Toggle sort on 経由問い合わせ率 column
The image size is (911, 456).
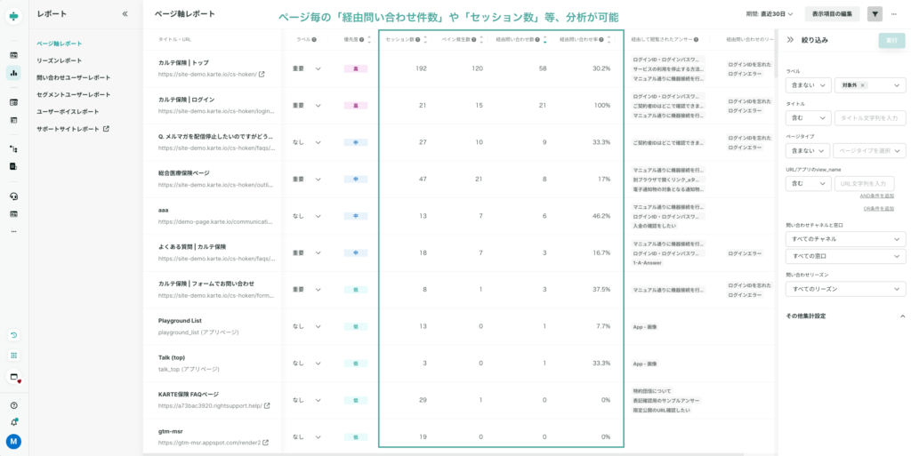click(609, 39)
